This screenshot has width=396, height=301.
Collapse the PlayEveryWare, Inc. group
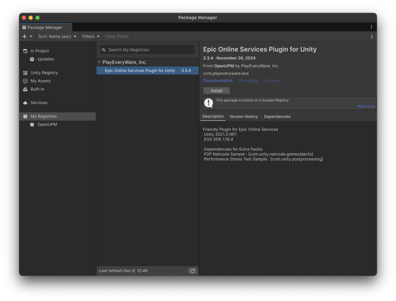tap(99, 62)
